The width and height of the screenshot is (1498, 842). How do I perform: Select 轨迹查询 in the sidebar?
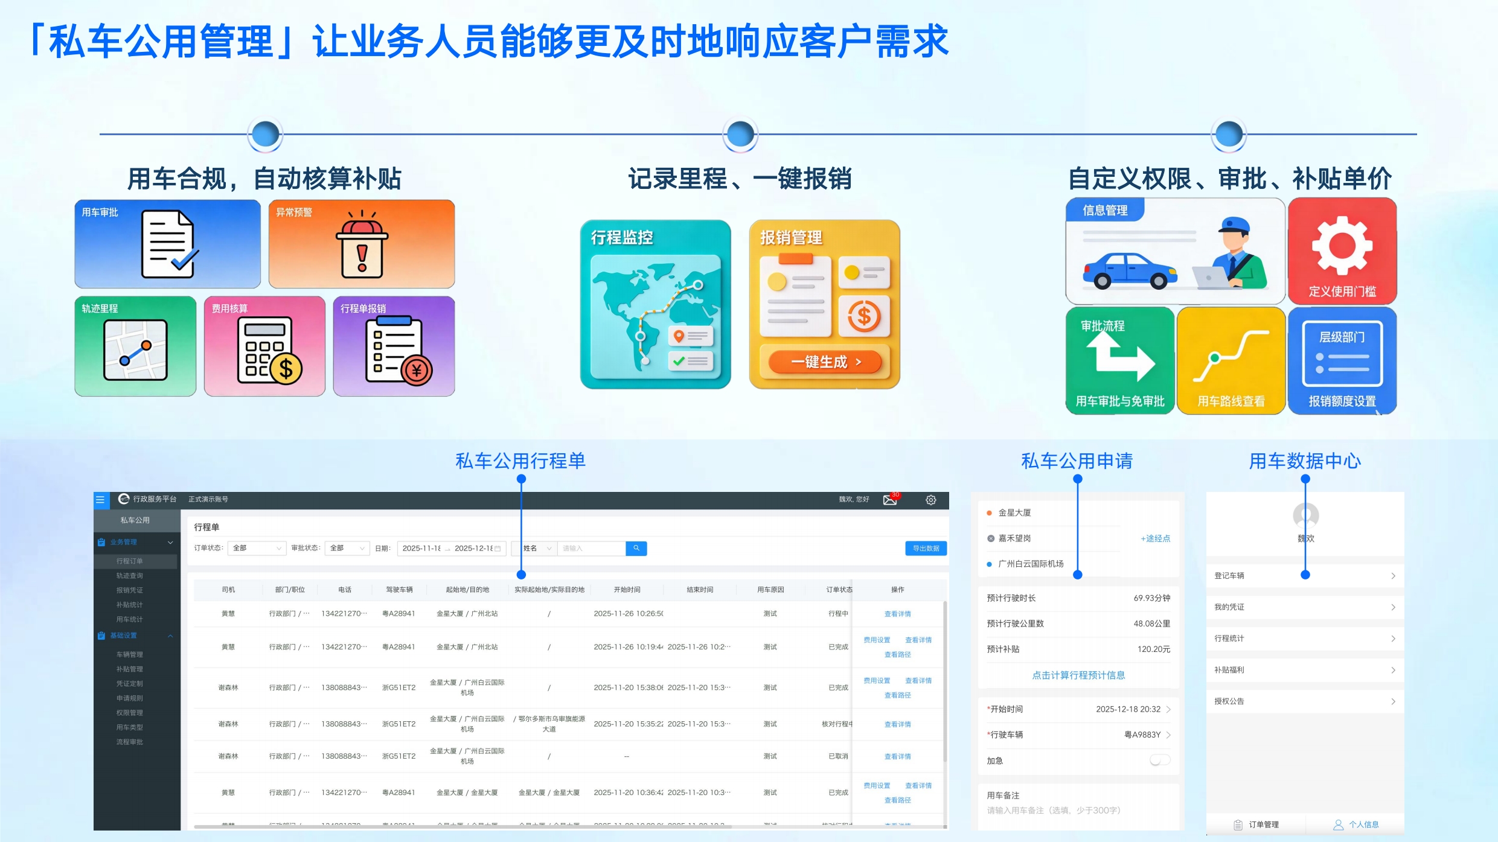[x=130, y=576]
